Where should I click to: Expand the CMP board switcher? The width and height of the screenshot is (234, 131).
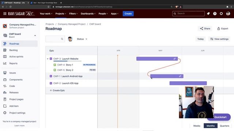point(35,36)
